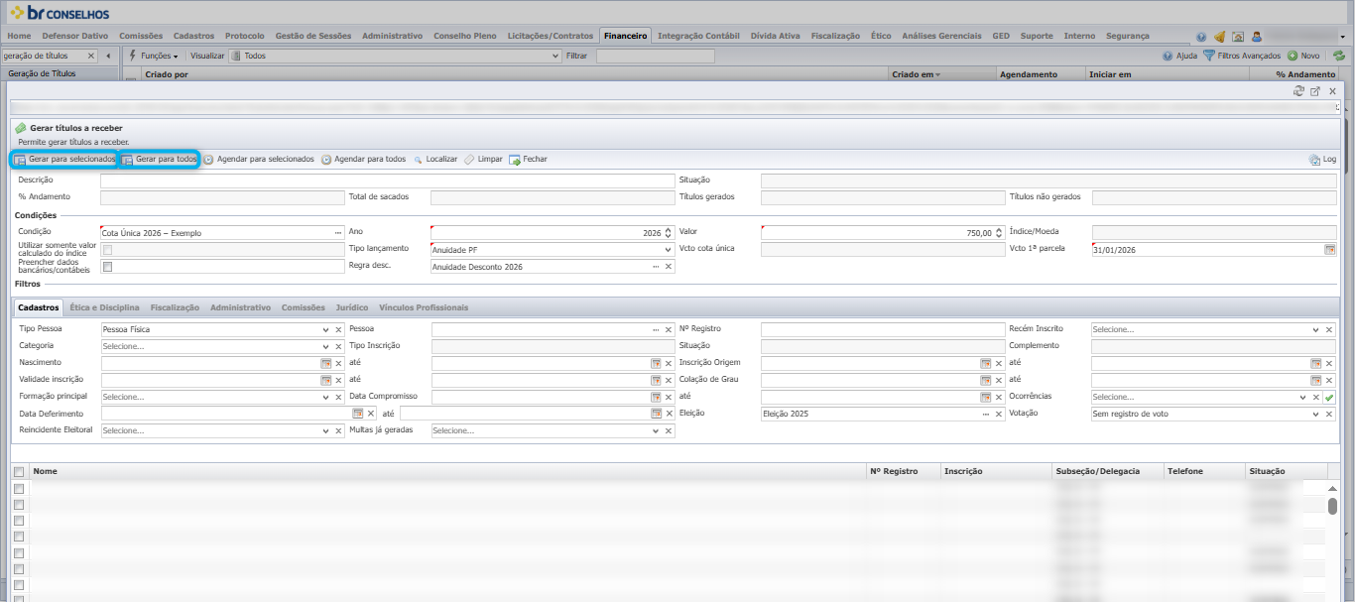Screen dimensions: 1355x602
Task: Open Vcto 1ª parcela calendar picker
Action: pyautogui.click(x=1330, y=250)
